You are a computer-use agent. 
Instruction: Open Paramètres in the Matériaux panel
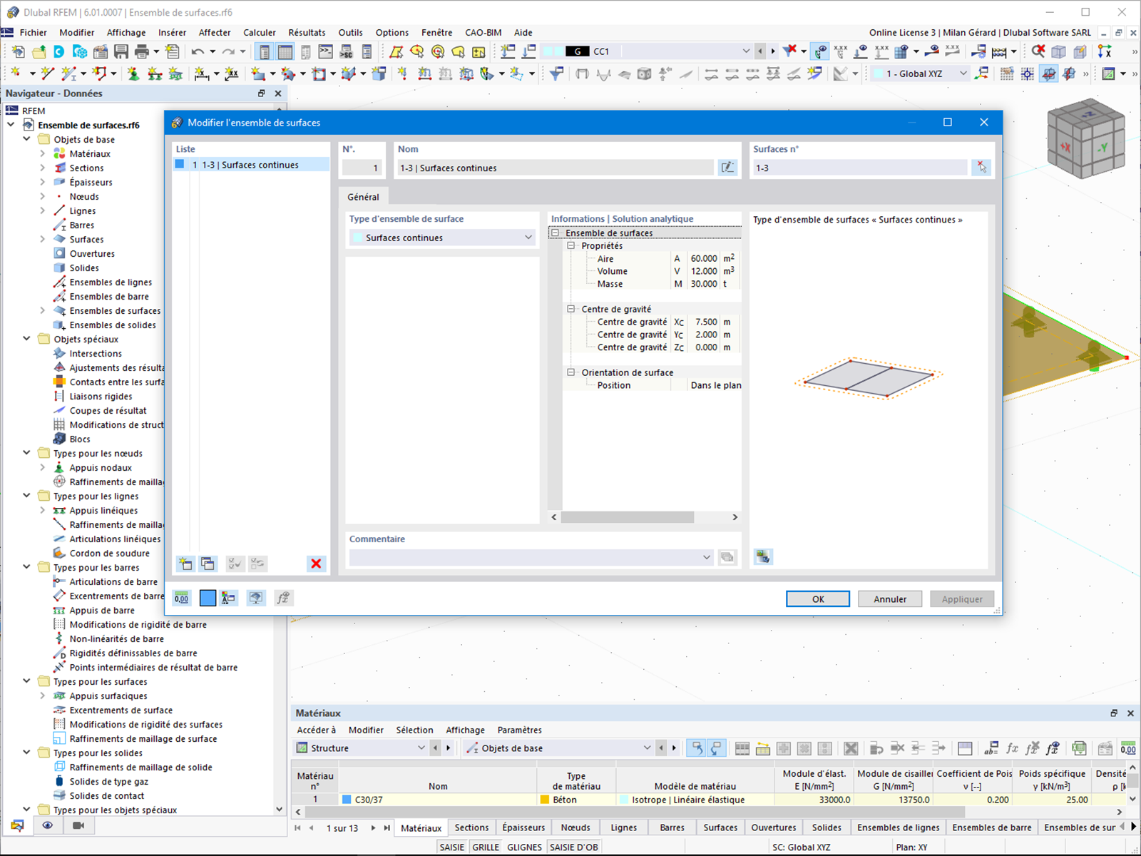pyautogui.click(x=520, y=730)
